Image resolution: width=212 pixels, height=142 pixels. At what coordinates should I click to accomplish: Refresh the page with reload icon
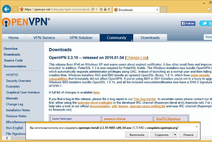(109, 9)
